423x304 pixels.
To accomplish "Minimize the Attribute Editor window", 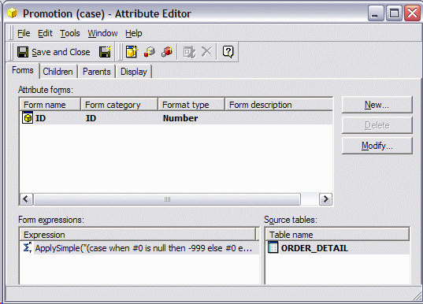I will pos(376,13).
